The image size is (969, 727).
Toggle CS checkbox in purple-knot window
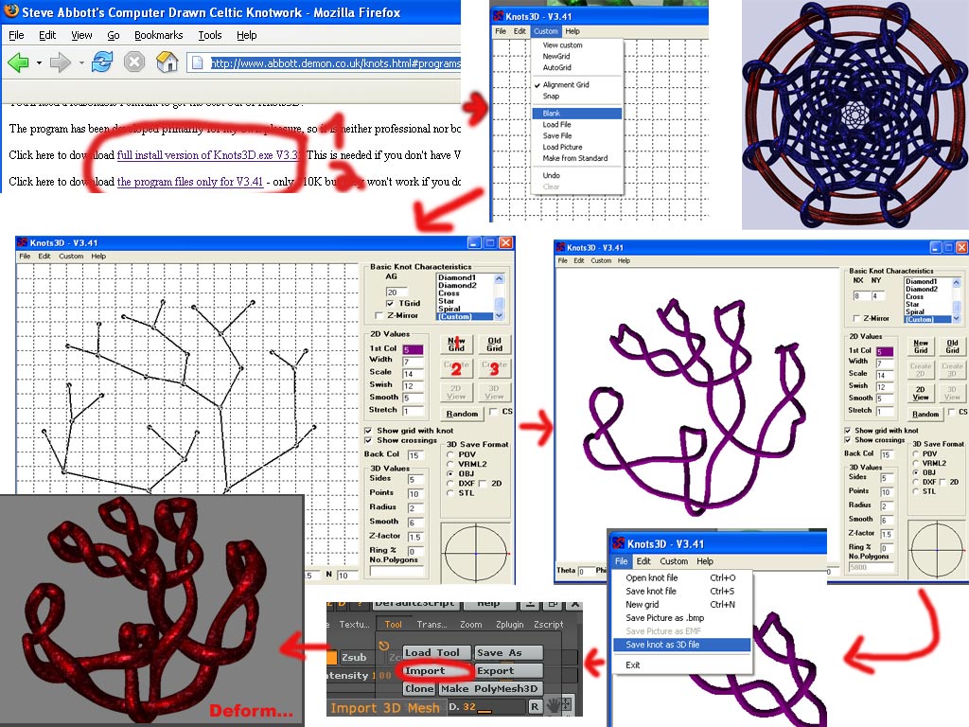(952, 412)
